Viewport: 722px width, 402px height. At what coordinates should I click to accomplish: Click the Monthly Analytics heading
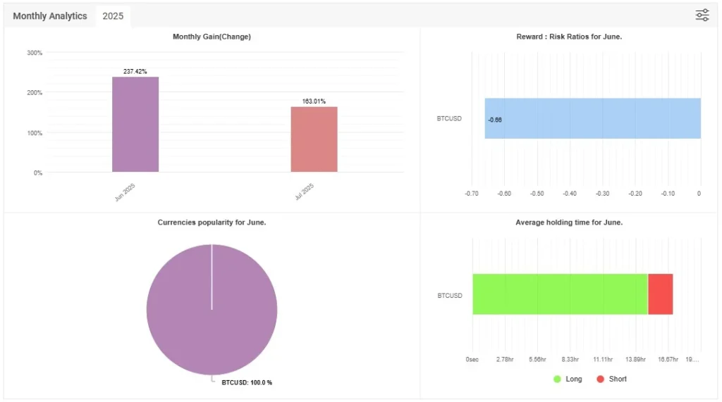point(50,16)
